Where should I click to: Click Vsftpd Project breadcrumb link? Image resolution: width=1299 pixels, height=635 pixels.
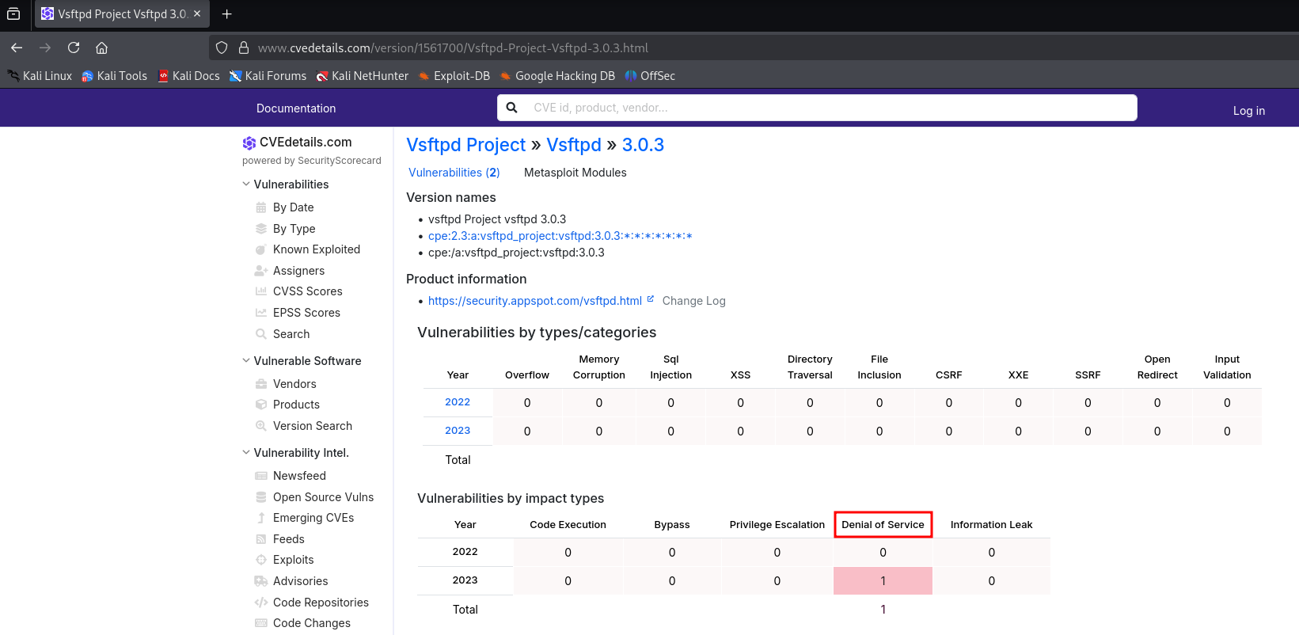[466, 145]
